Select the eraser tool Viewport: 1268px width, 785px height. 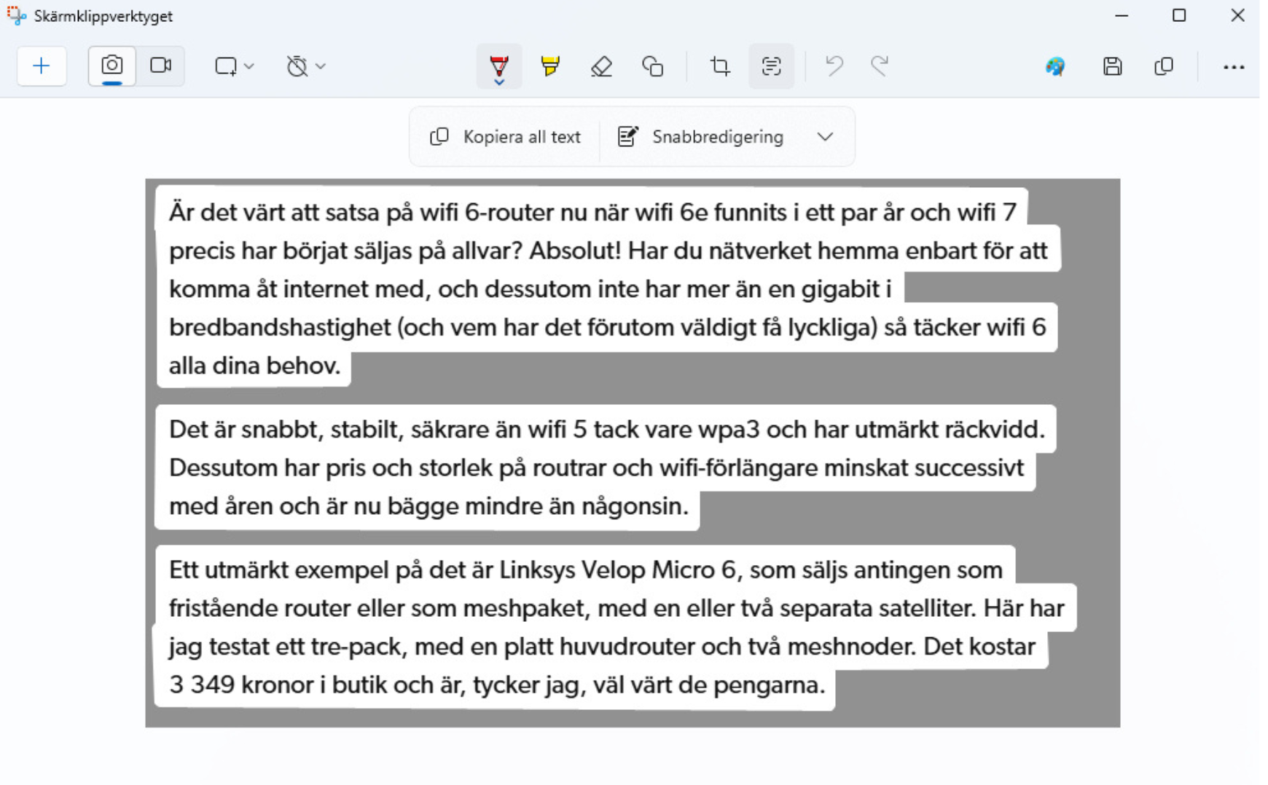(x=601, y=66)
